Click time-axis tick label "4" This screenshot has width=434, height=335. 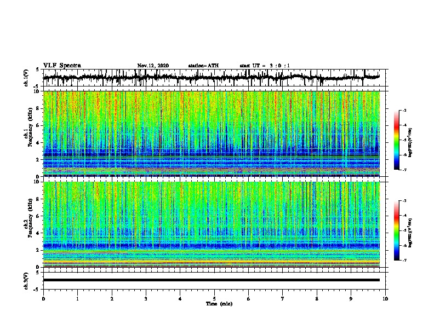[x=180, y=298]
